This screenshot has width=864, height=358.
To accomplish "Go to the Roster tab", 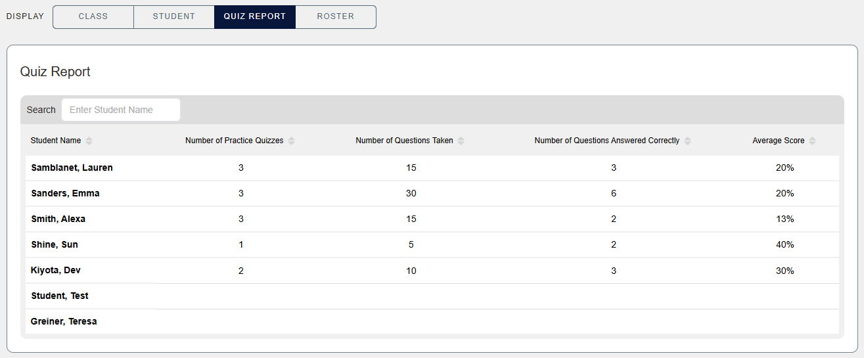I will (336, 17).
